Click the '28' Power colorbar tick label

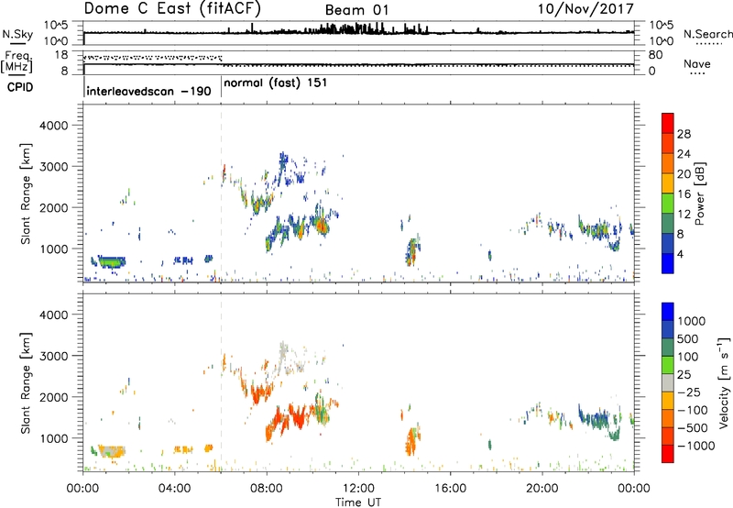pyautogui.click(x=684, y=134)
